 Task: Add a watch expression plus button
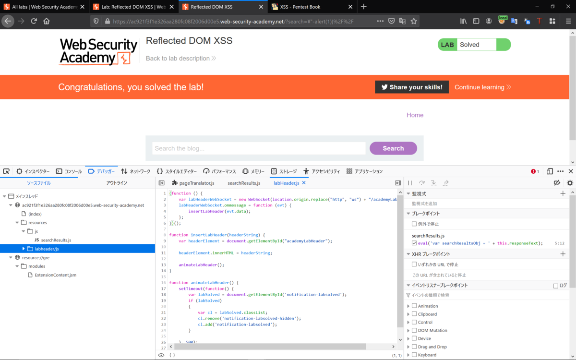coord(563,193)
